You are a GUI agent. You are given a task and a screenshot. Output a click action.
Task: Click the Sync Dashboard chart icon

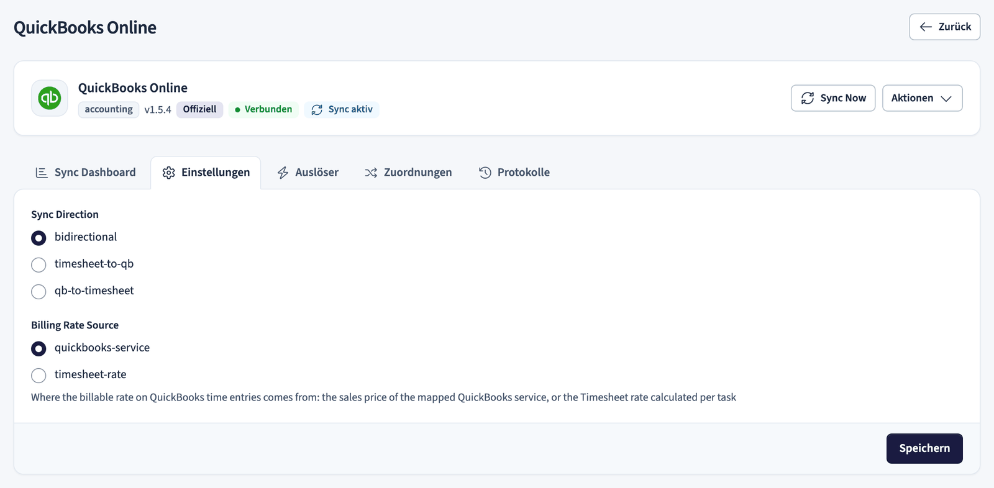[x=42, y=173]
